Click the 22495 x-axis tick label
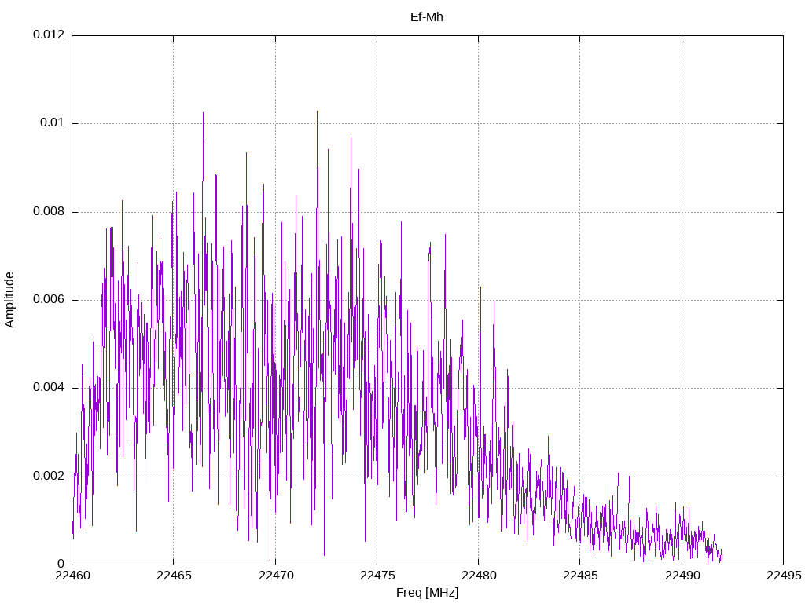Screen dimensions: 805x603 (784, 576)
